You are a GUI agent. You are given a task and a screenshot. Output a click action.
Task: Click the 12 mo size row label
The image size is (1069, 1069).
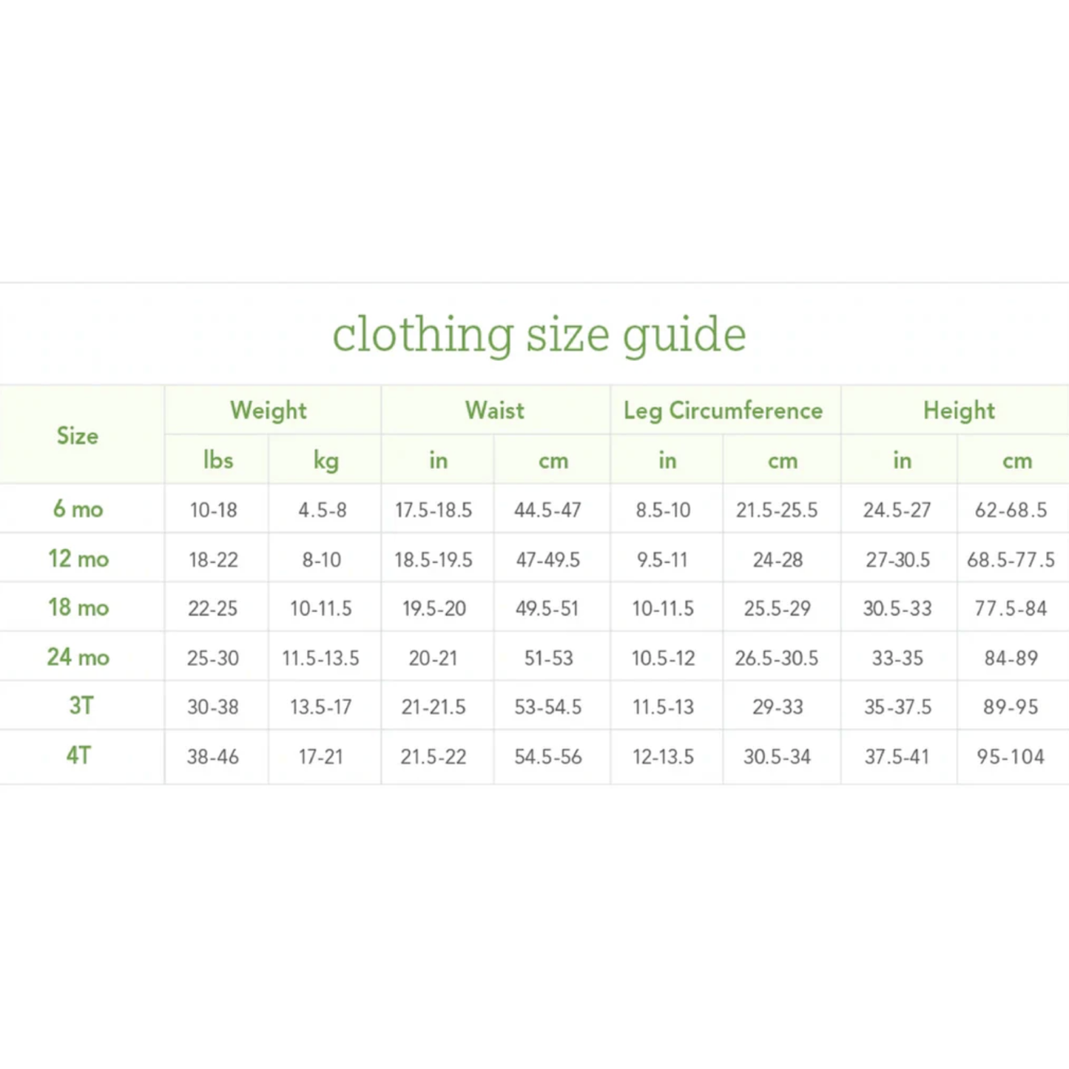(78, 559)
